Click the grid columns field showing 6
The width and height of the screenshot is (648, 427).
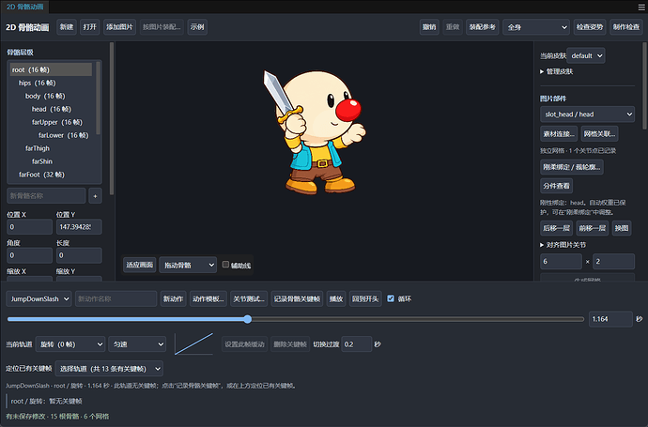[562, 262]
